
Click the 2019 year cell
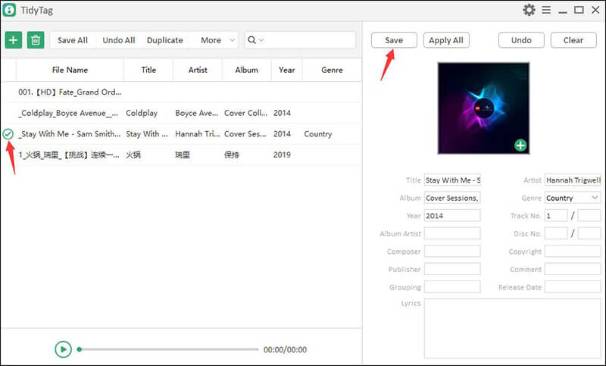[x=282, y=155]
